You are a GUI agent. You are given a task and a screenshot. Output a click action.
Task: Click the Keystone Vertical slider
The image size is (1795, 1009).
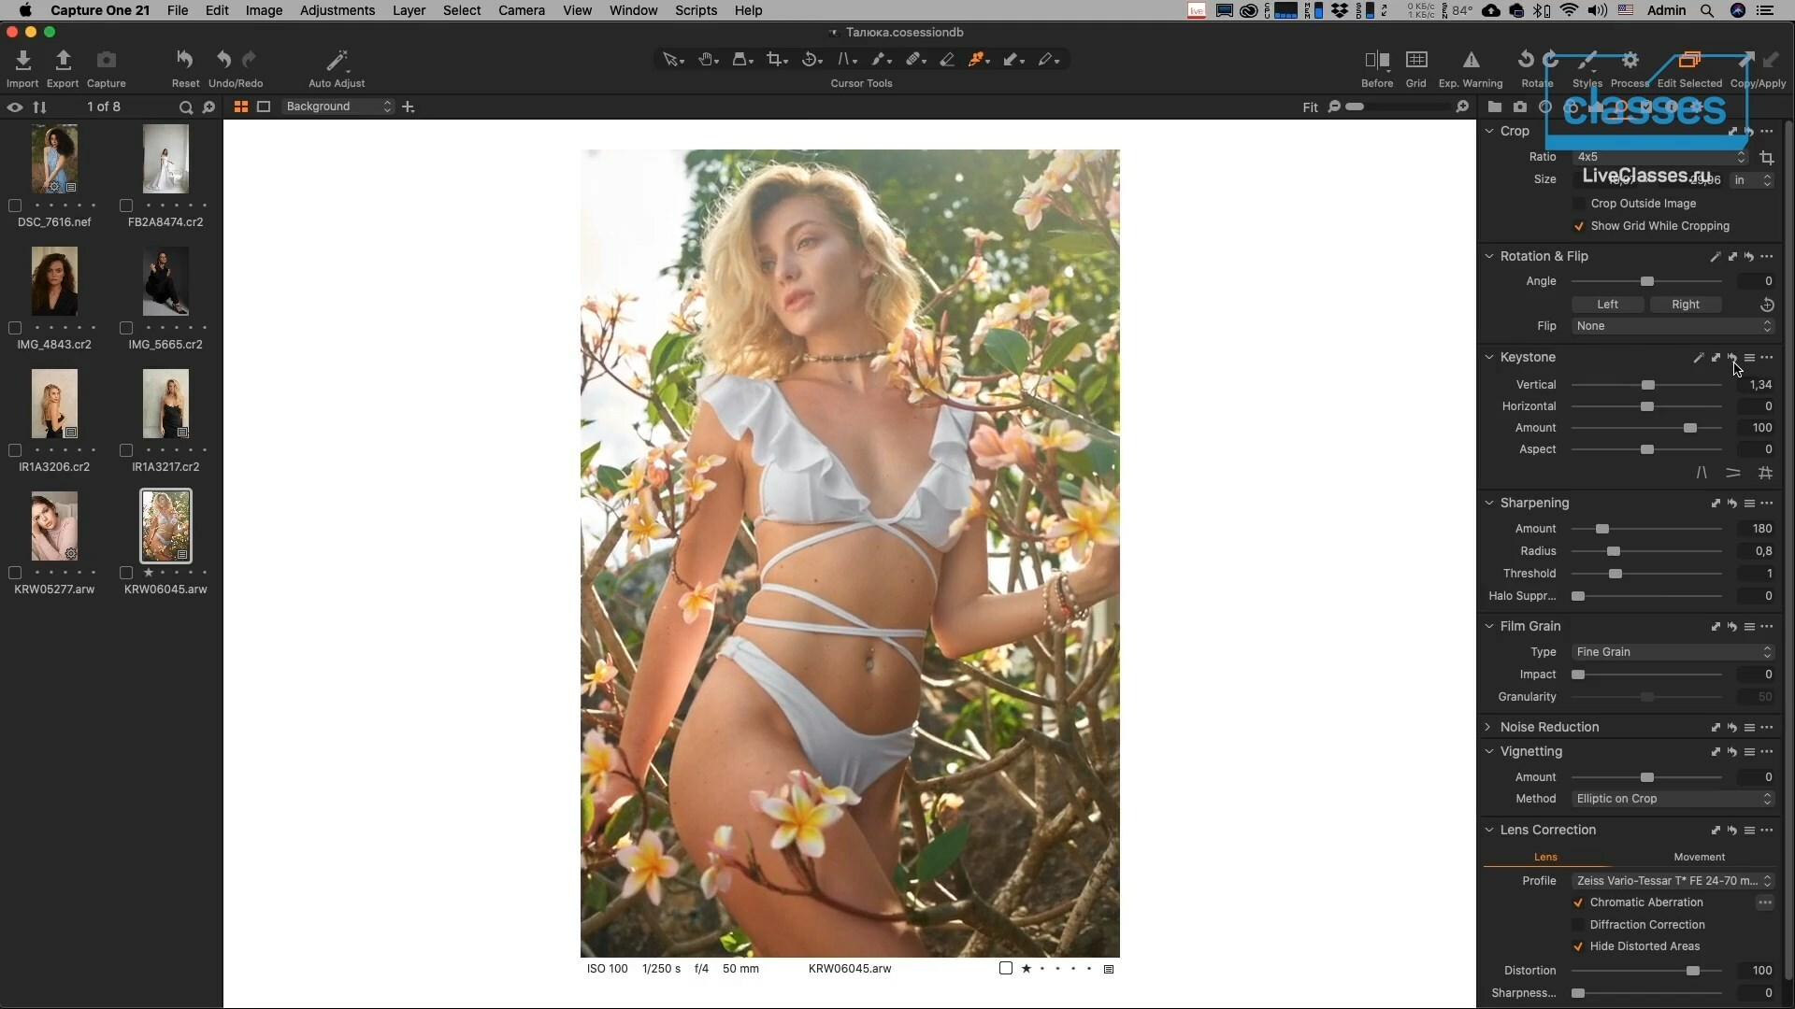tap(1646, 385)
